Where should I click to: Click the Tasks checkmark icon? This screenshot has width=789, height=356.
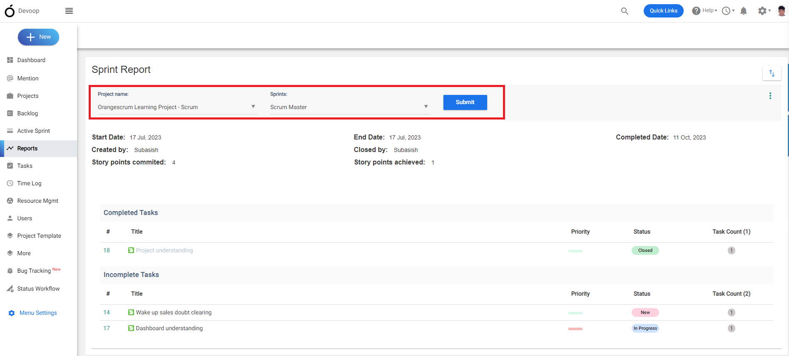[x=10, y=166]
